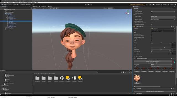Toggle Loop checkbox in Audio Source
This screenshot has height=99, width=177.
click(151, 40)
